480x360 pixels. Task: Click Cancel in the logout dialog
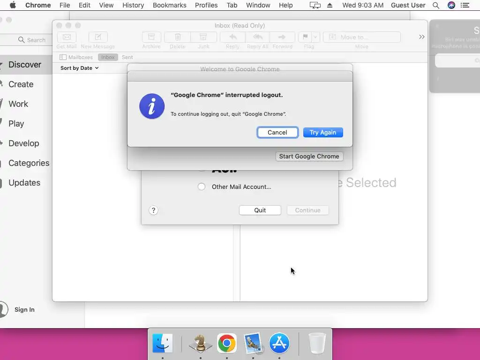tap(277, 133)
